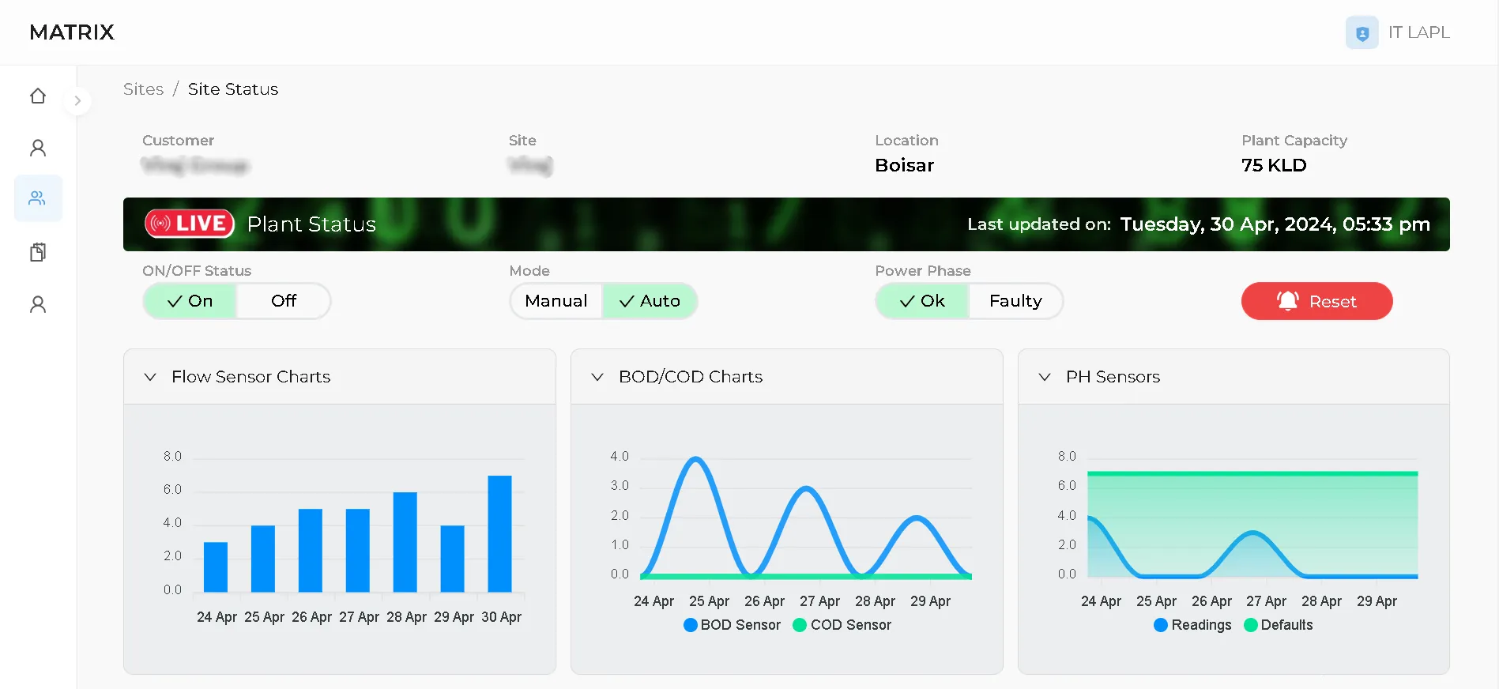The image size is (1499, 689).
Task: Click the Site Status breadcrumb
Action: pyautogui.click(x=233, y=89)
